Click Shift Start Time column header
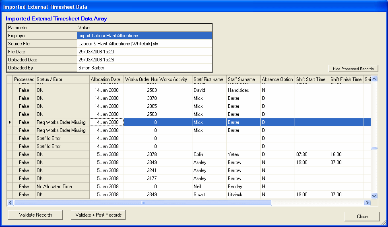Viewport: 388px width, 227px height. (311, 79)
